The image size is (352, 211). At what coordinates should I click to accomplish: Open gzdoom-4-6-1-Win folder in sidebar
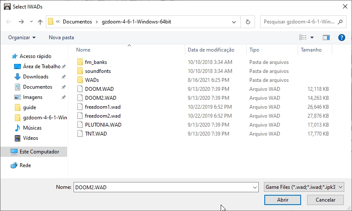[x=45, y=118]
